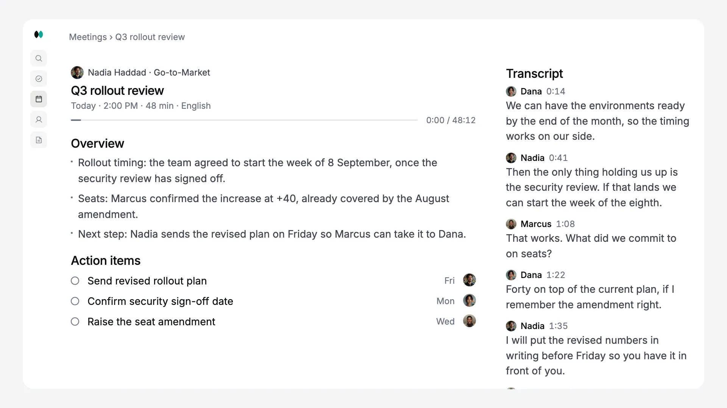Seek along the recording playback progress bar

click(x=244, y=120)
